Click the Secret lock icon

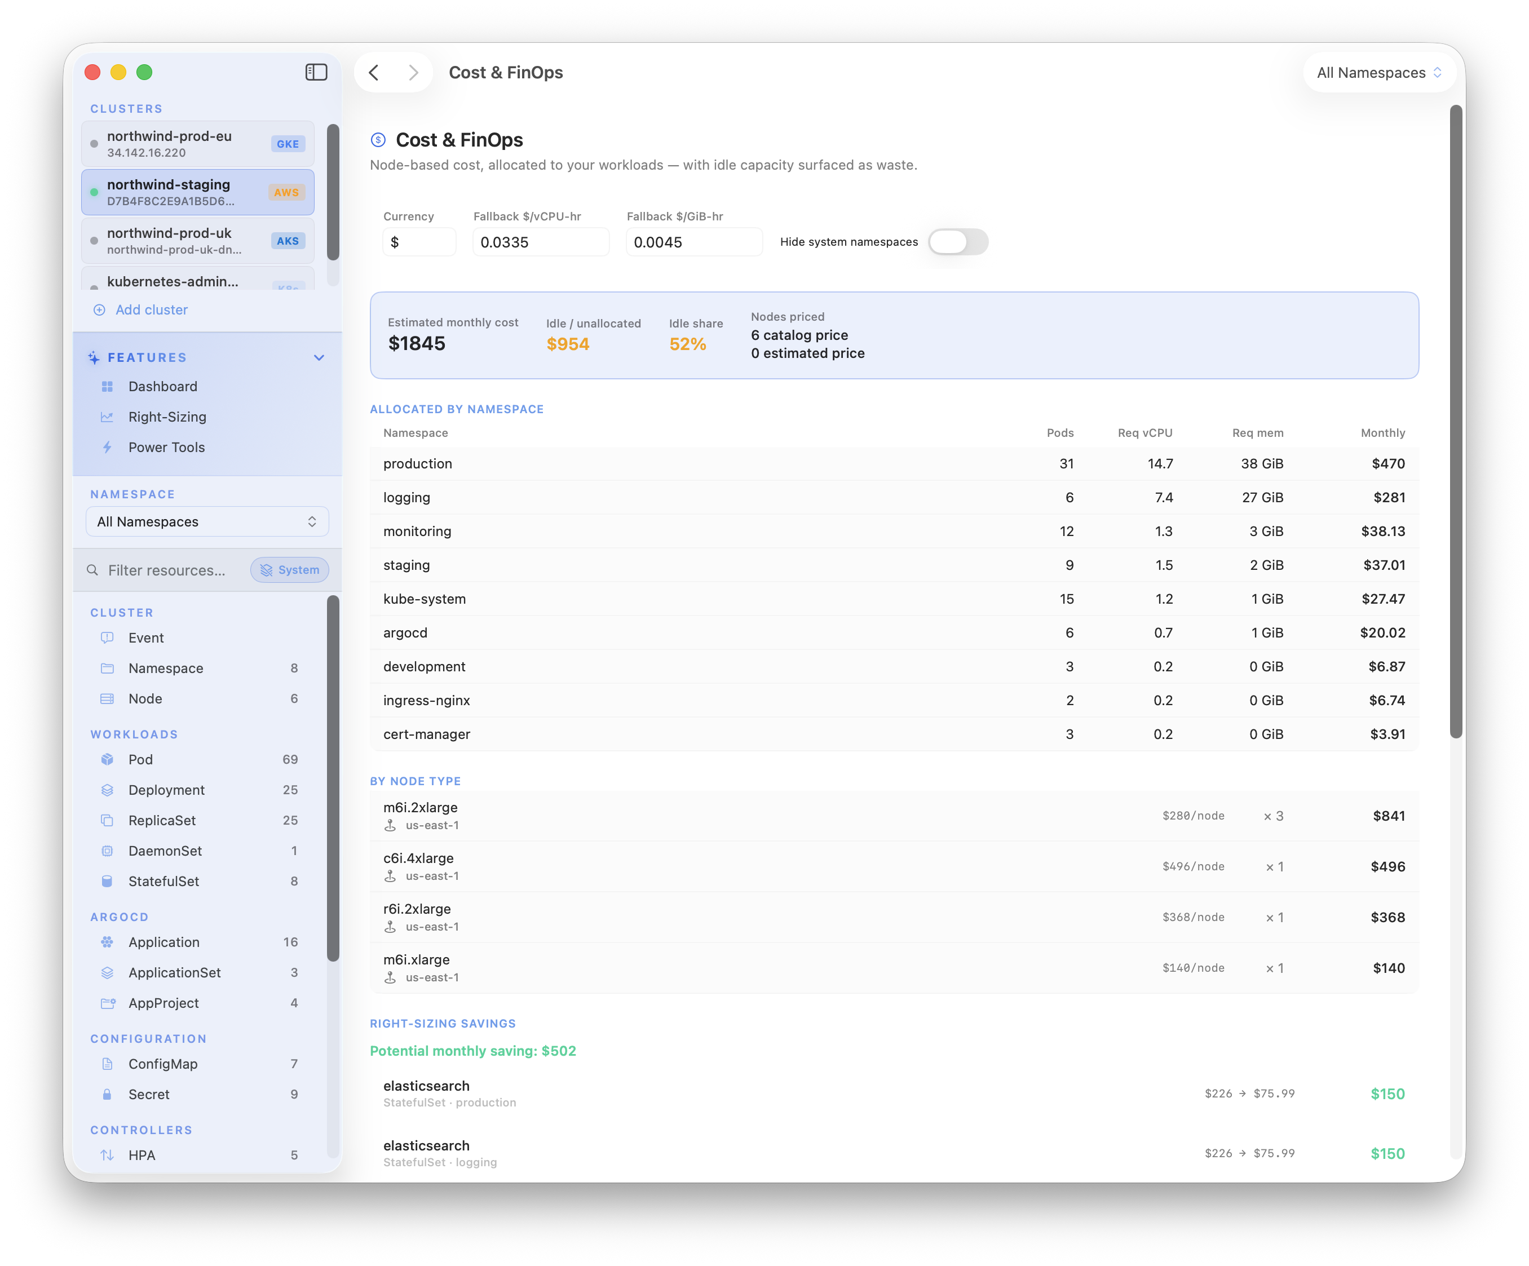point(107,1094)
